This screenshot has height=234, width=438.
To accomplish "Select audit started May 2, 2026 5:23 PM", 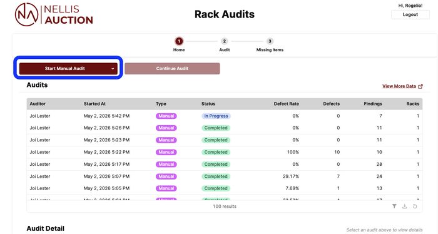I will pos(224,140).
